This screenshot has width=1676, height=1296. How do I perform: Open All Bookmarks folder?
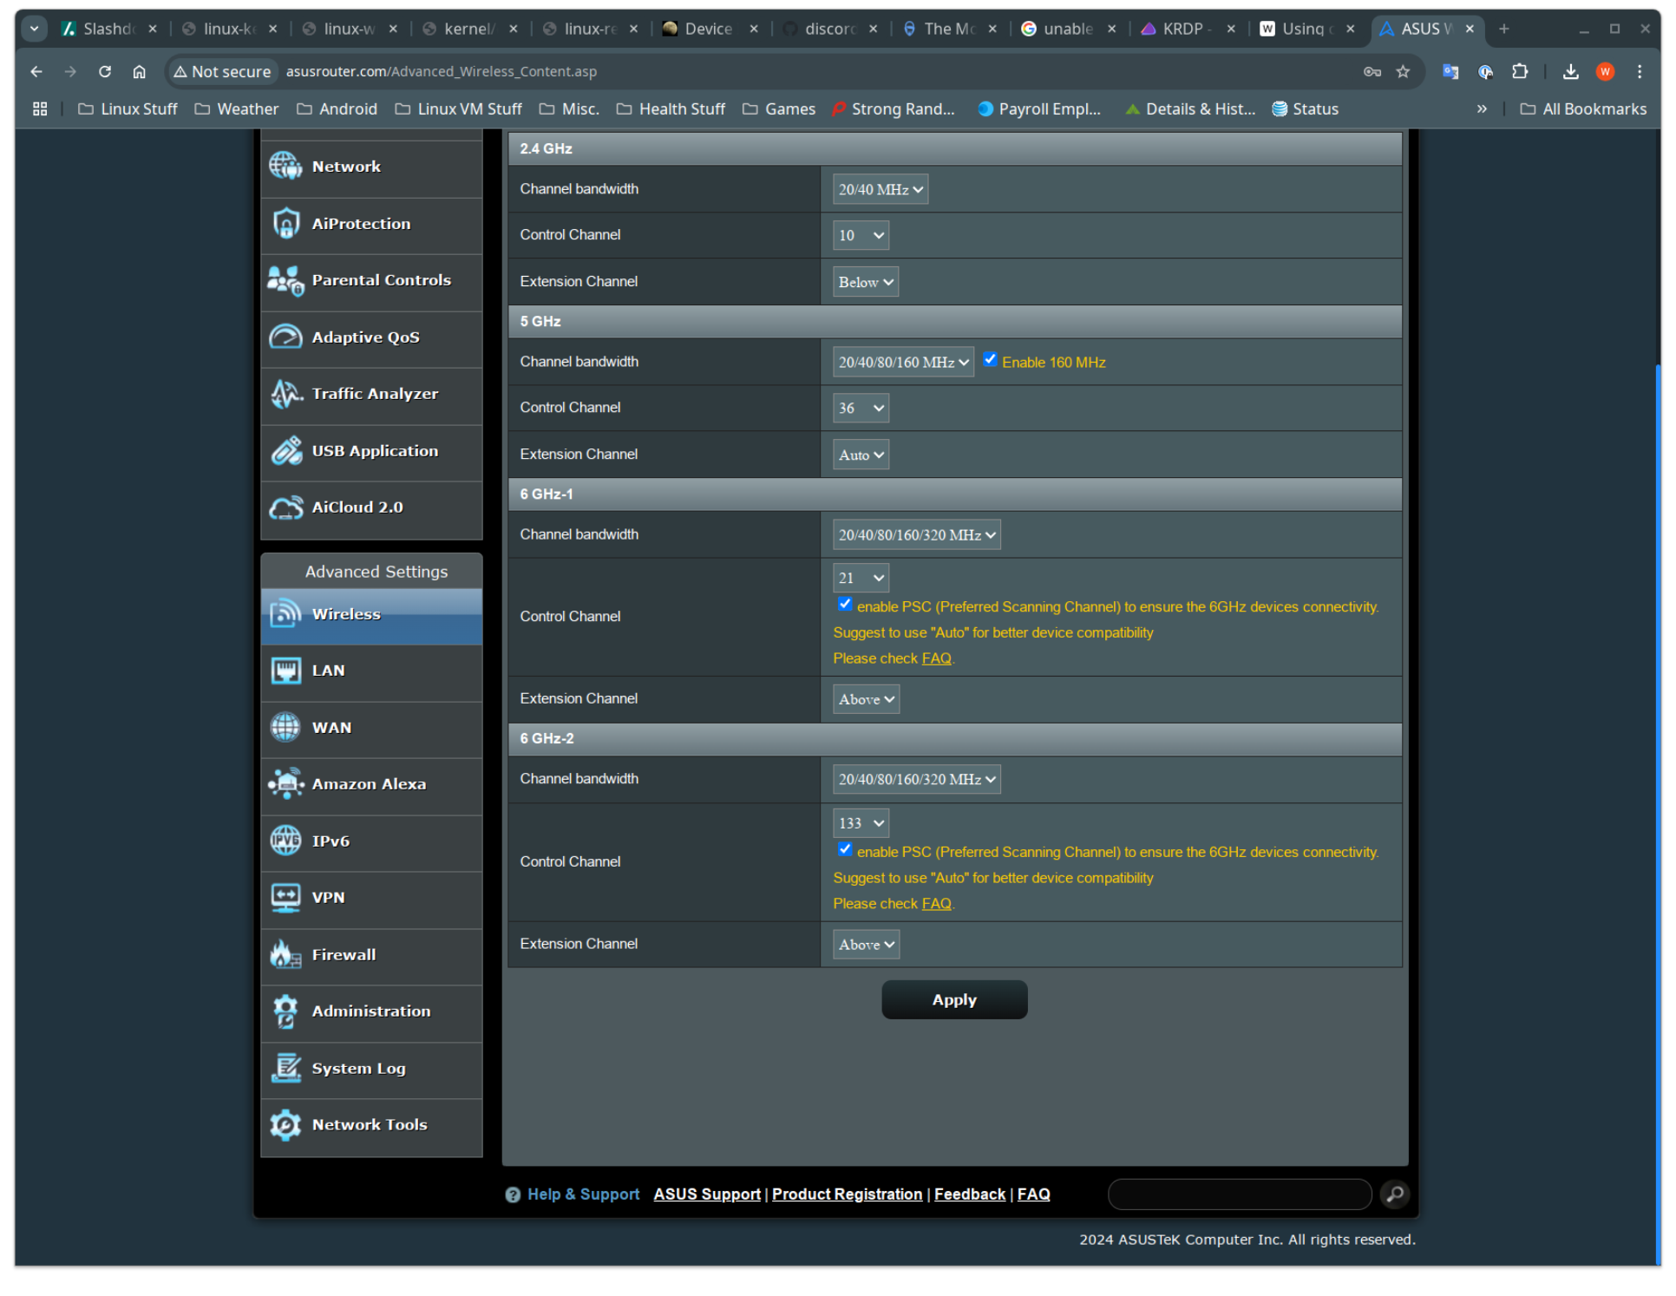pyautogui.click(x=1583, y=108)
